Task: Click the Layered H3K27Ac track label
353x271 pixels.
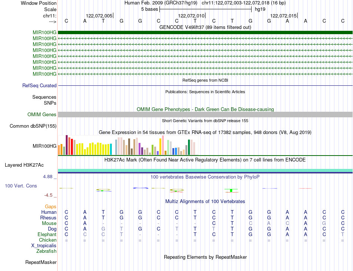Action: tap(24, 165)
